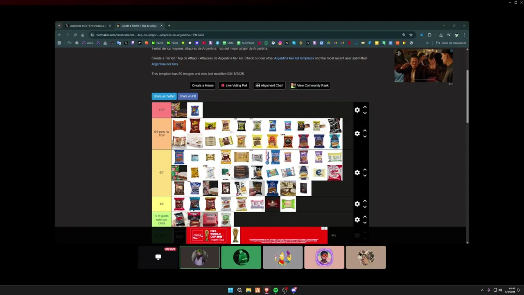Screen dimensions: 524x295
Task: Open a new browser tab
Action: pos(169,26)
